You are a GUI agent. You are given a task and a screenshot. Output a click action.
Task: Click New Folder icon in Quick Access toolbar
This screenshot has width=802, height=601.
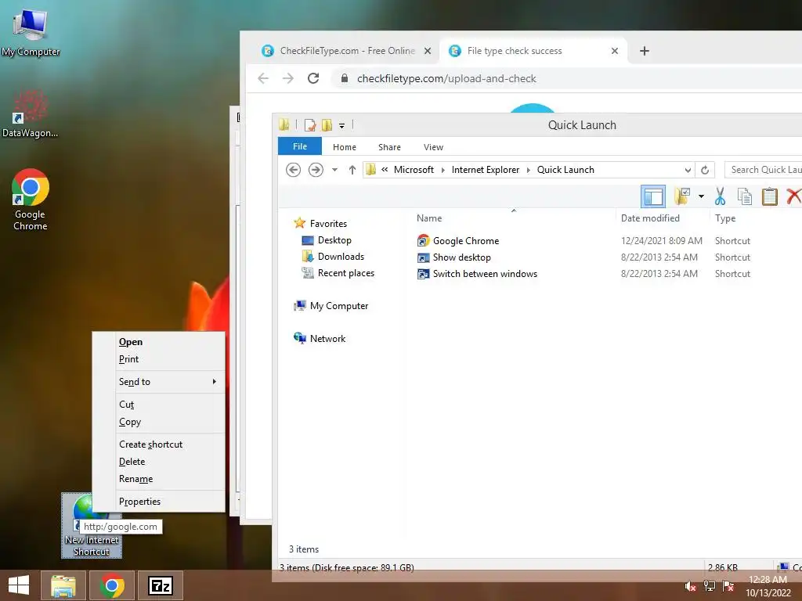[327, 124]
